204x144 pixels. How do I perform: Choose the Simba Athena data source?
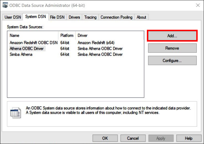(x=21, y=54)
